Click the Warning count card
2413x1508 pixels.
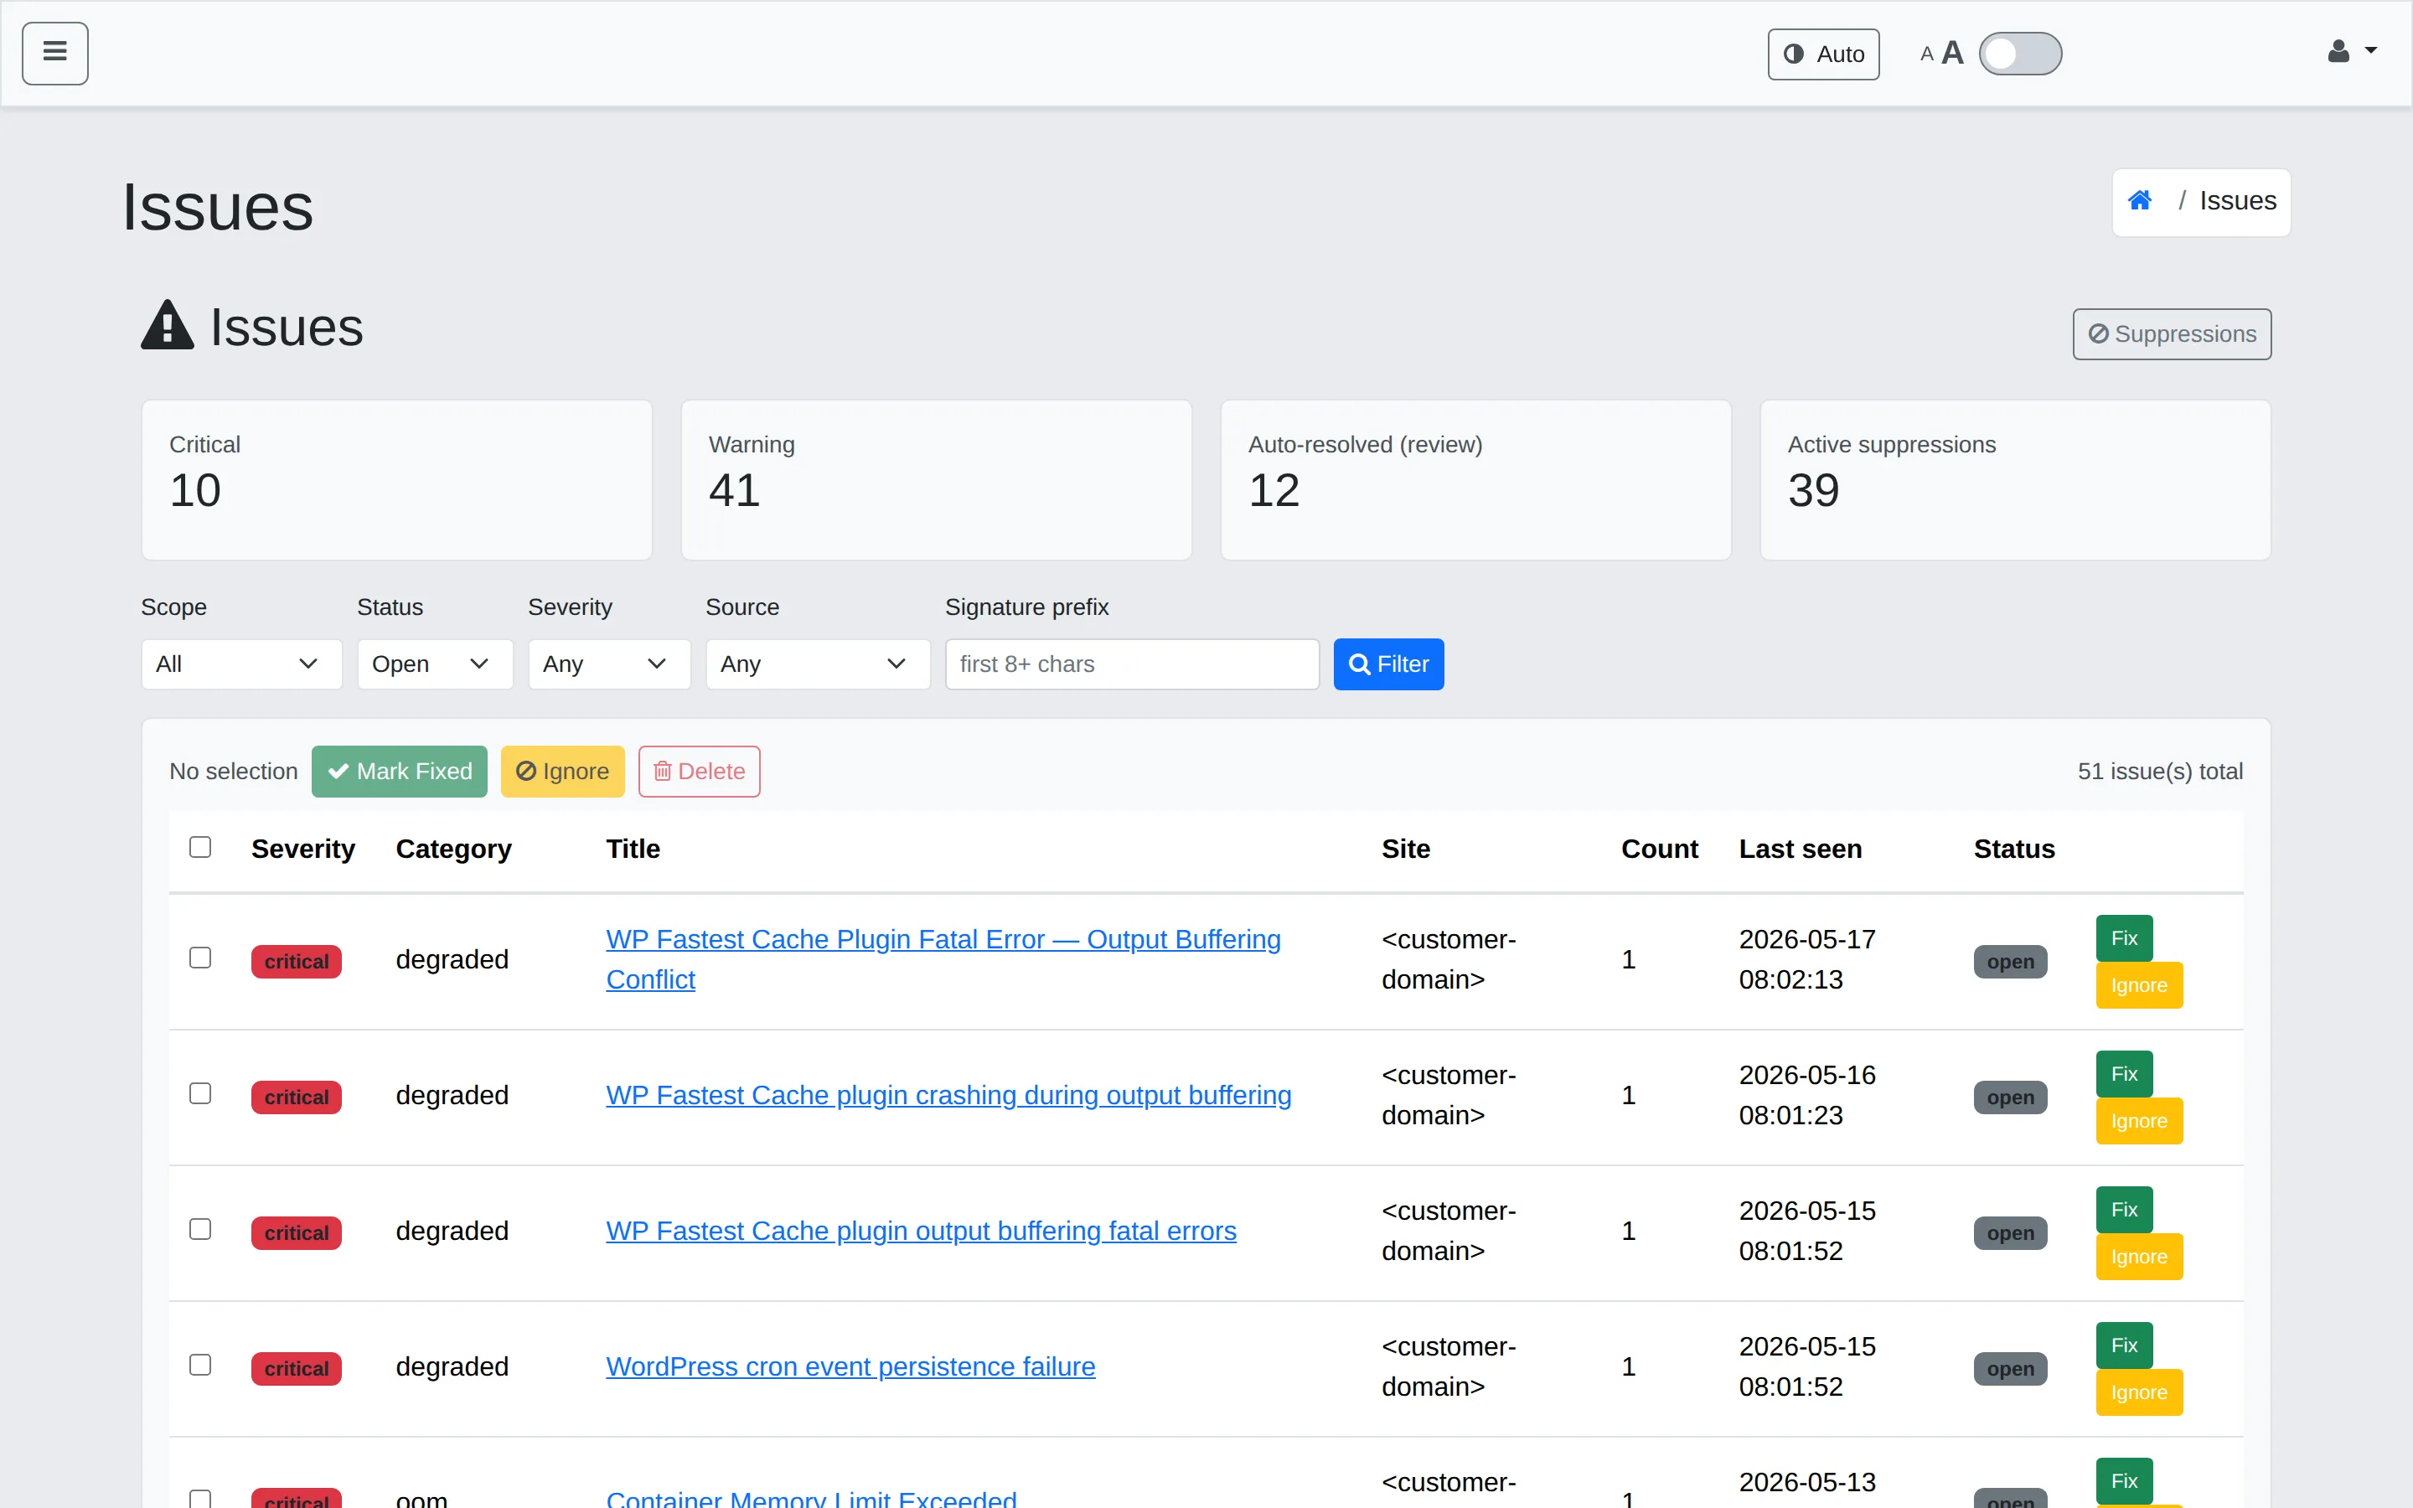[936, 480]
